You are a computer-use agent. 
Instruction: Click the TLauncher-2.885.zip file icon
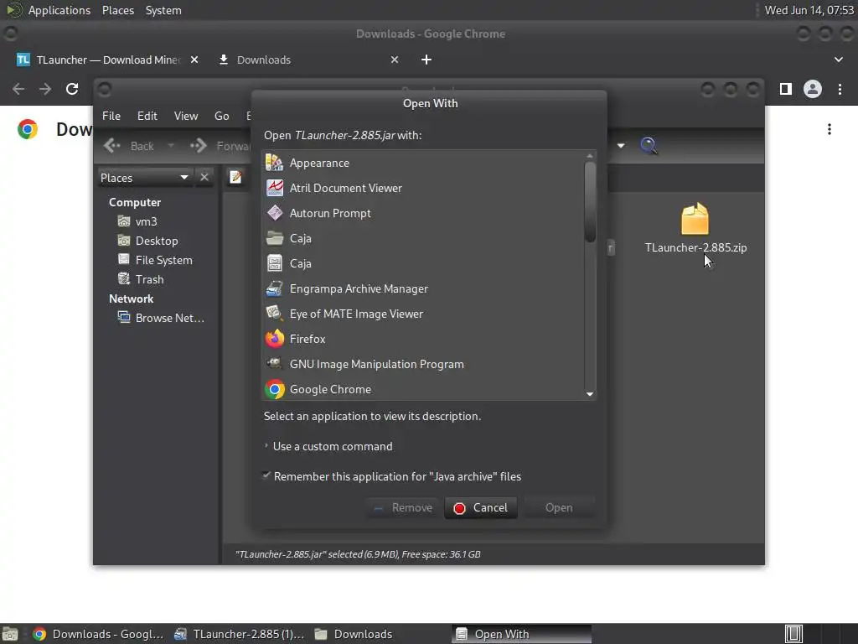coord(695,219)
